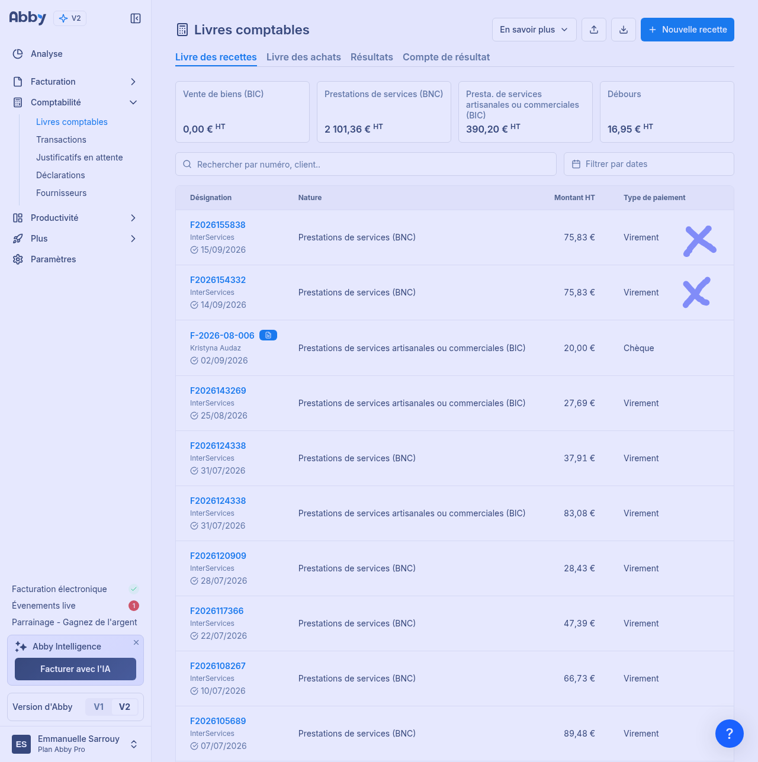Screen dimensions: 758x762
Task: Collapse the sidebar panel icon
Action: tap(136, 18)
